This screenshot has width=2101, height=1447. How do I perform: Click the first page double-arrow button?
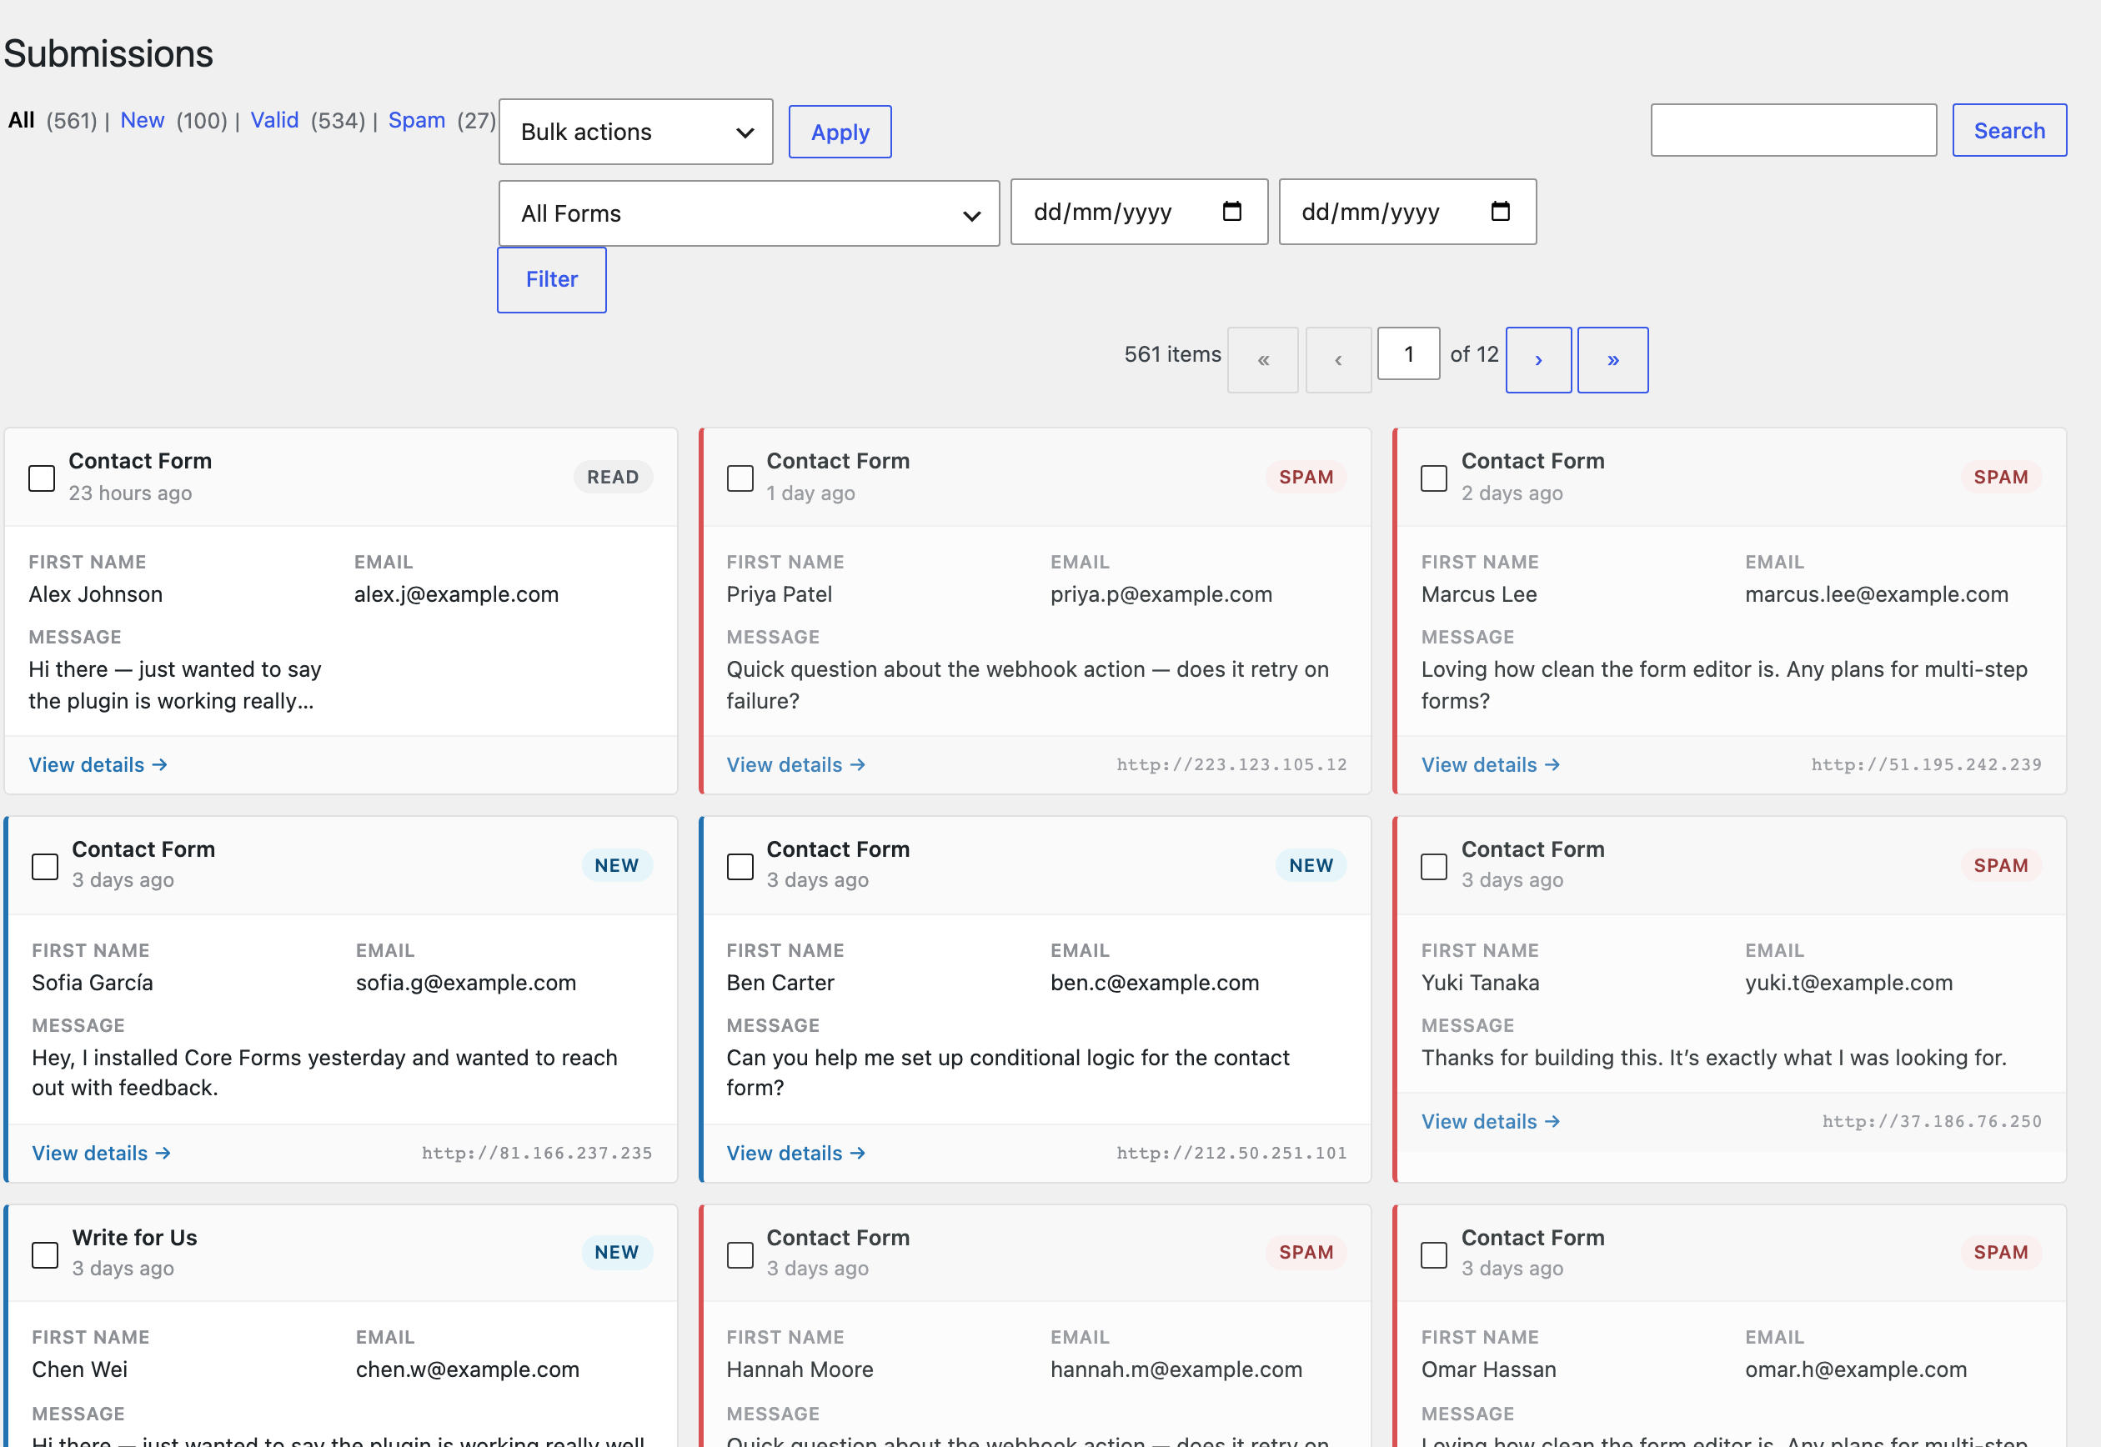1262,360
